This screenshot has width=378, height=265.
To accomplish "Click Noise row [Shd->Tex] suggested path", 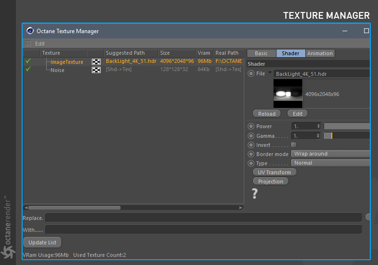I will [x=119, y=69].
